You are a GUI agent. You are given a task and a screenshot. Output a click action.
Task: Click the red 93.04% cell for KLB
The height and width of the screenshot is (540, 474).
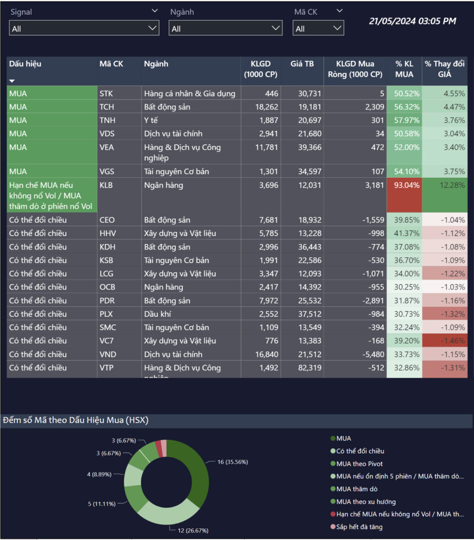[x=404, y=195]
